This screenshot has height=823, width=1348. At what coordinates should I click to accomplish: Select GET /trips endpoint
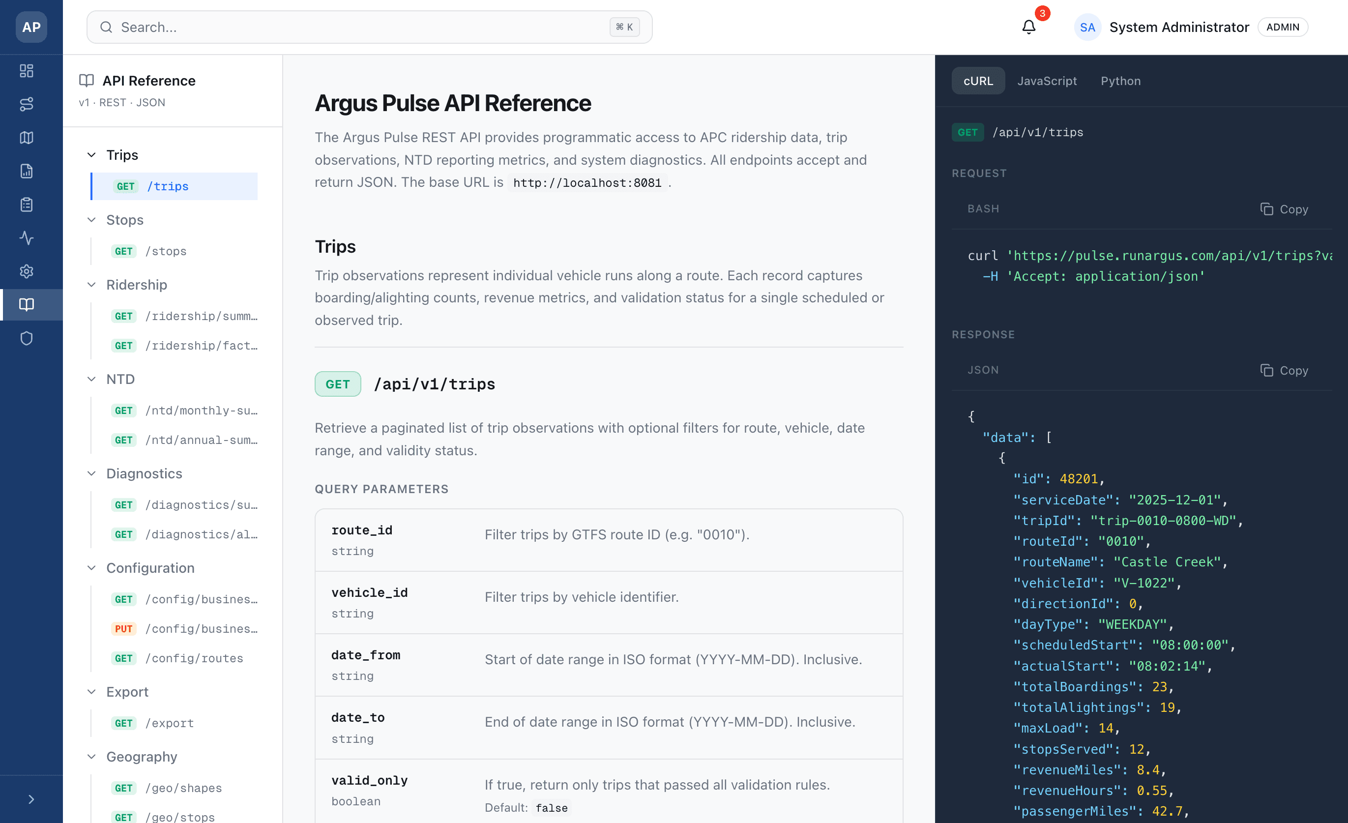coord(174,186)
